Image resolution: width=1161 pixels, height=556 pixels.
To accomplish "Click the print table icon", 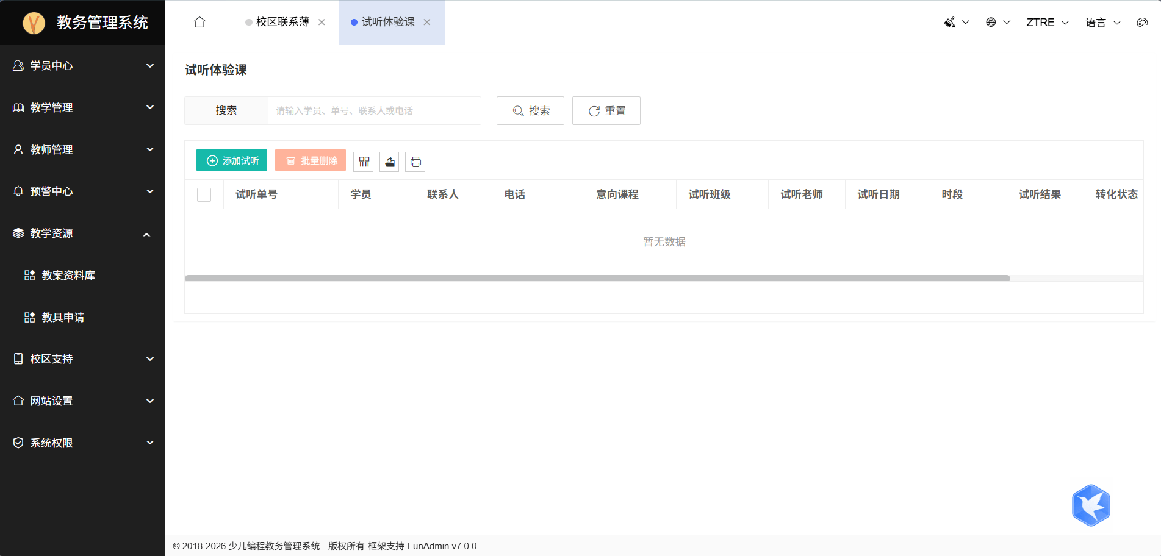I will coord(415,162).
